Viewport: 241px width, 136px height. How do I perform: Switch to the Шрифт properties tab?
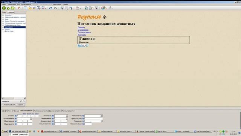coord(5,111)
